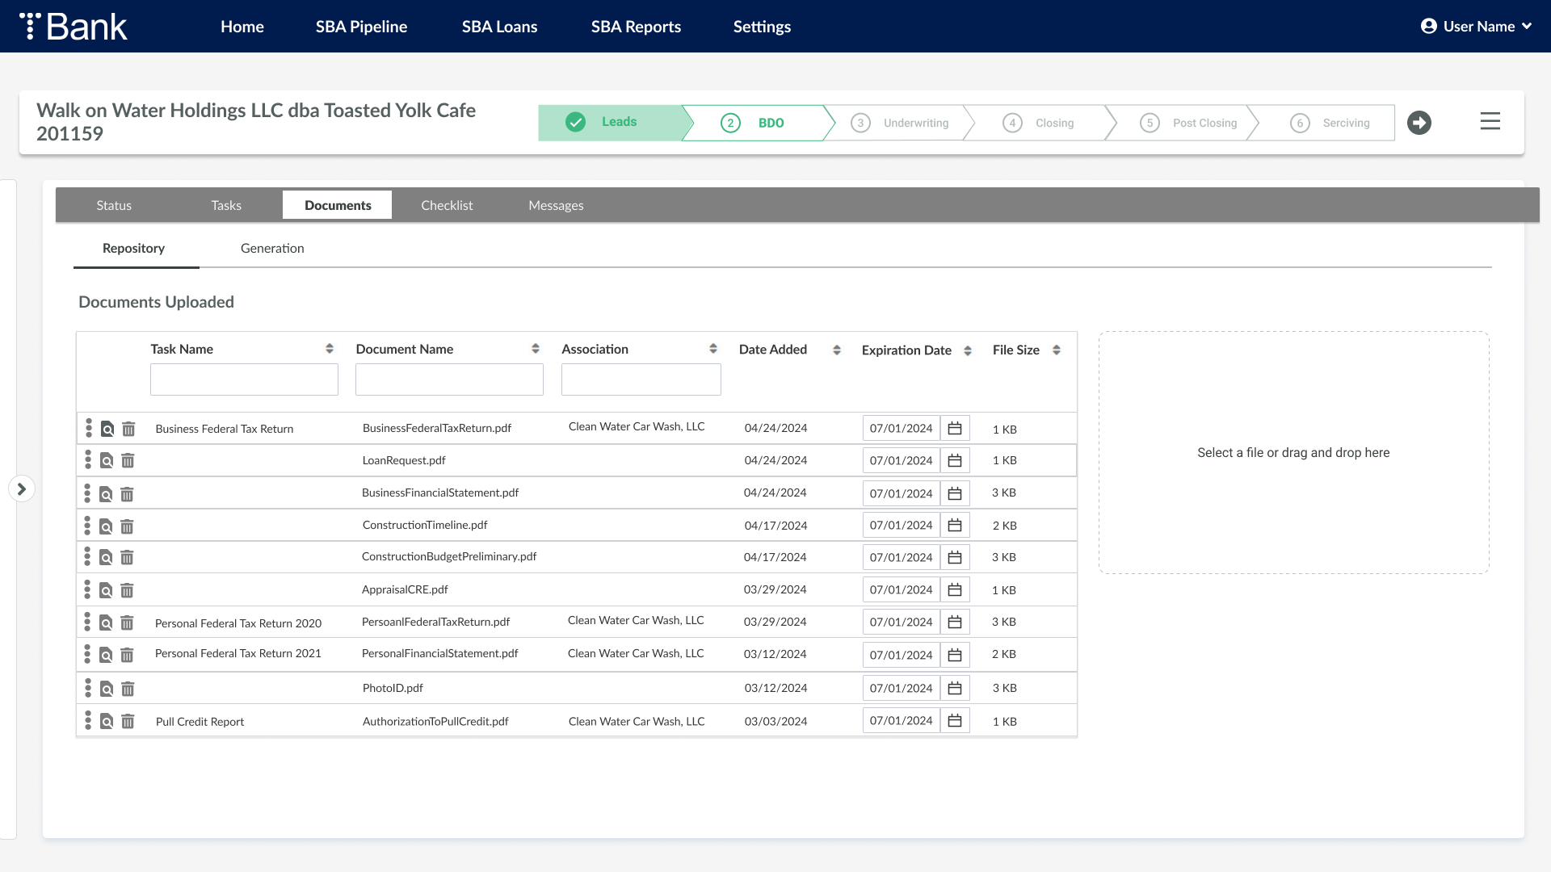Preview the AuthorizationToPullCredit.pdf file

107,721
